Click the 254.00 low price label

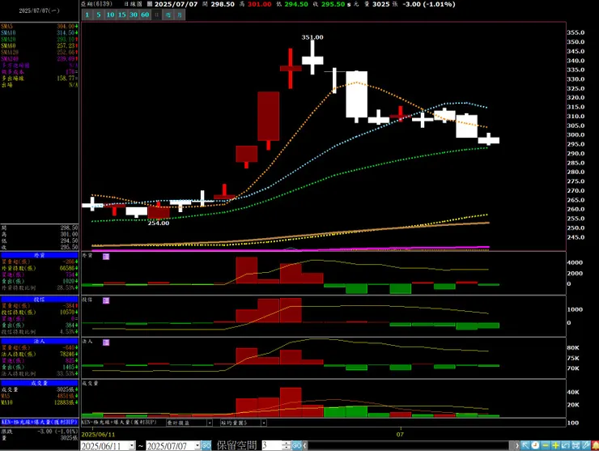pyautogui.click(x=159, y=223)
